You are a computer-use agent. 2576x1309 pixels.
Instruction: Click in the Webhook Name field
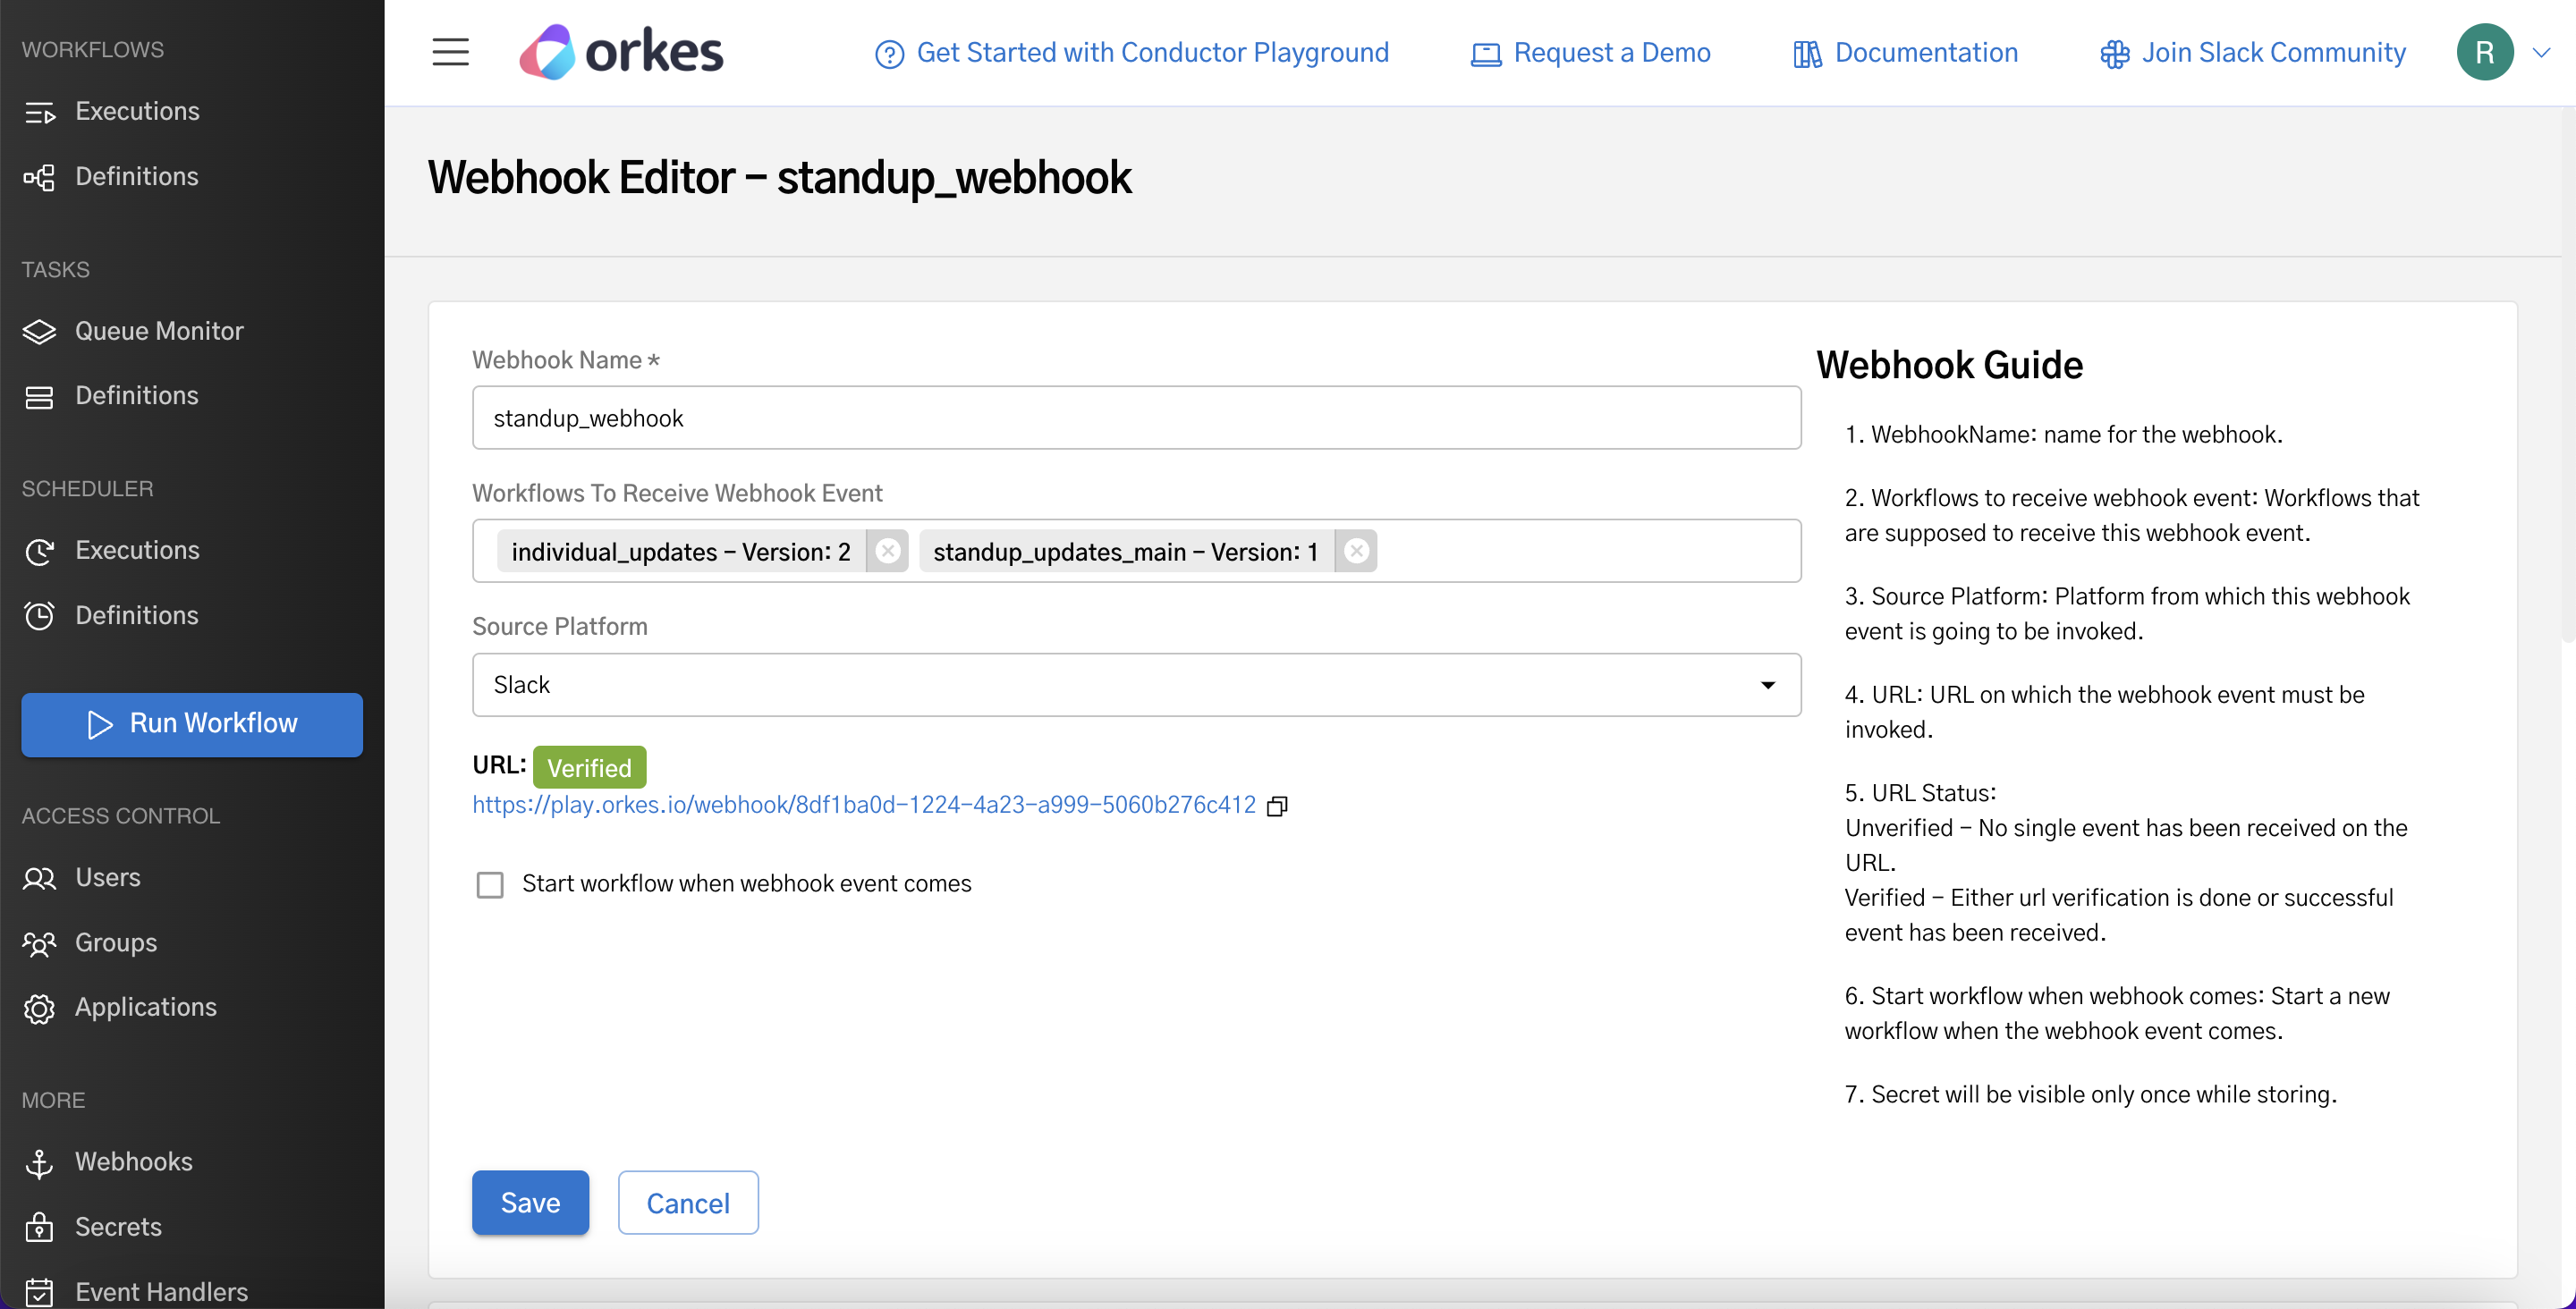pyautogui.click(x=1135, y=418)
